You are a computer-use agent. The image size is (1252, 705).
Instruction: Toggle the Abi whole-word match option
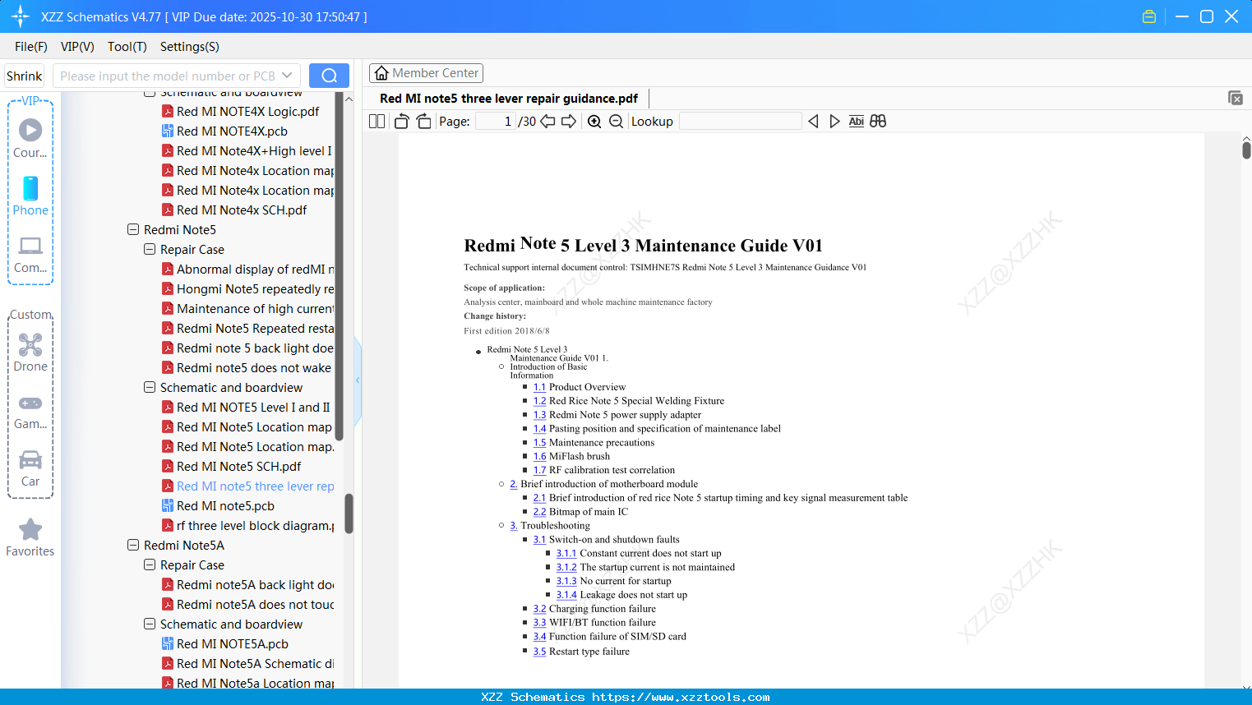pyautogui.click(x=857, y=122)
